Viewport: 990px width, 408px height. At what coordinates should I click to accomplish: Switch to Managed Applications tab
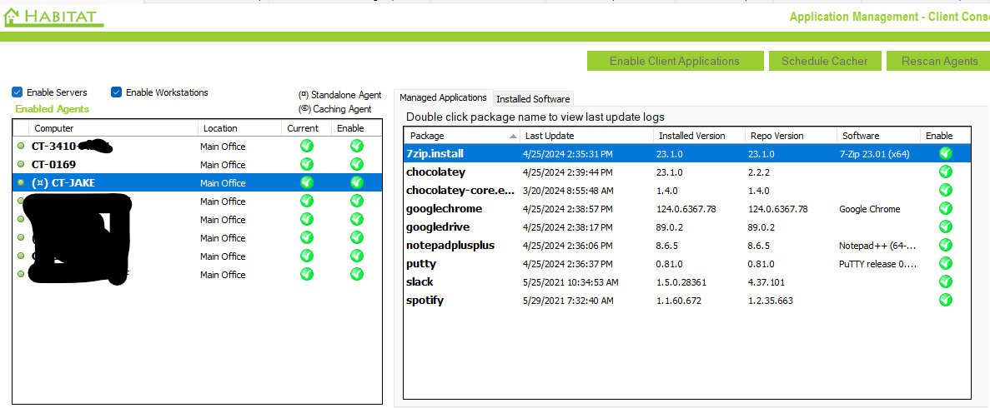pos(443,97)
